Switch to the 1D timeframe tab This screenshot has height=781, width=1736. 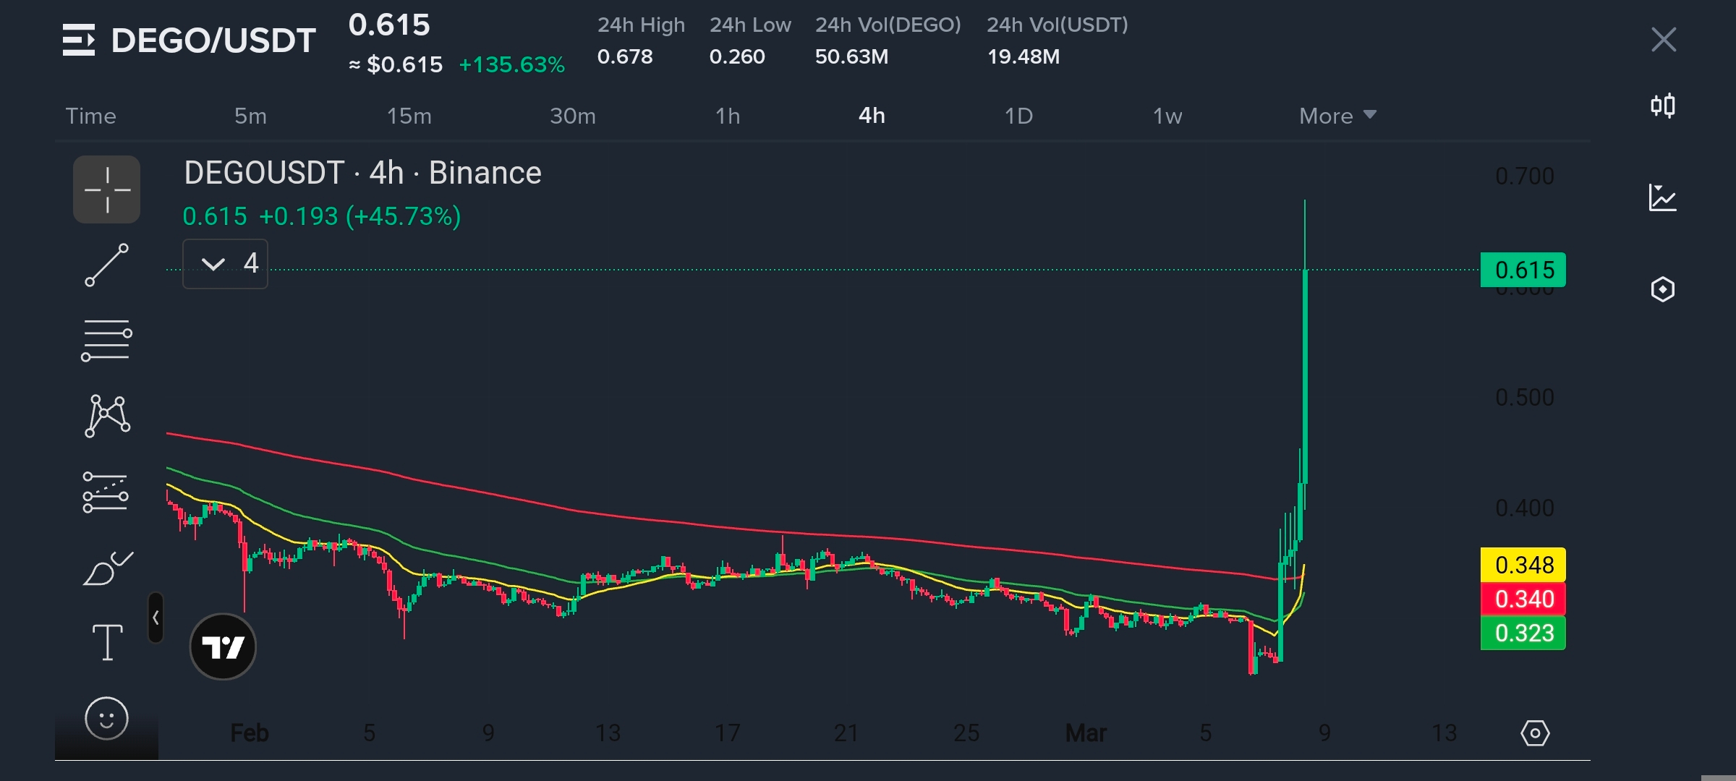coord(1018,116)
